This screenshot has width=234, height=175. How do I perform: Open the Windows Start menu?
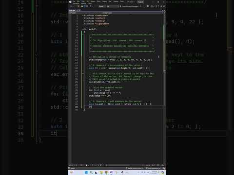(x=86, y=173)
